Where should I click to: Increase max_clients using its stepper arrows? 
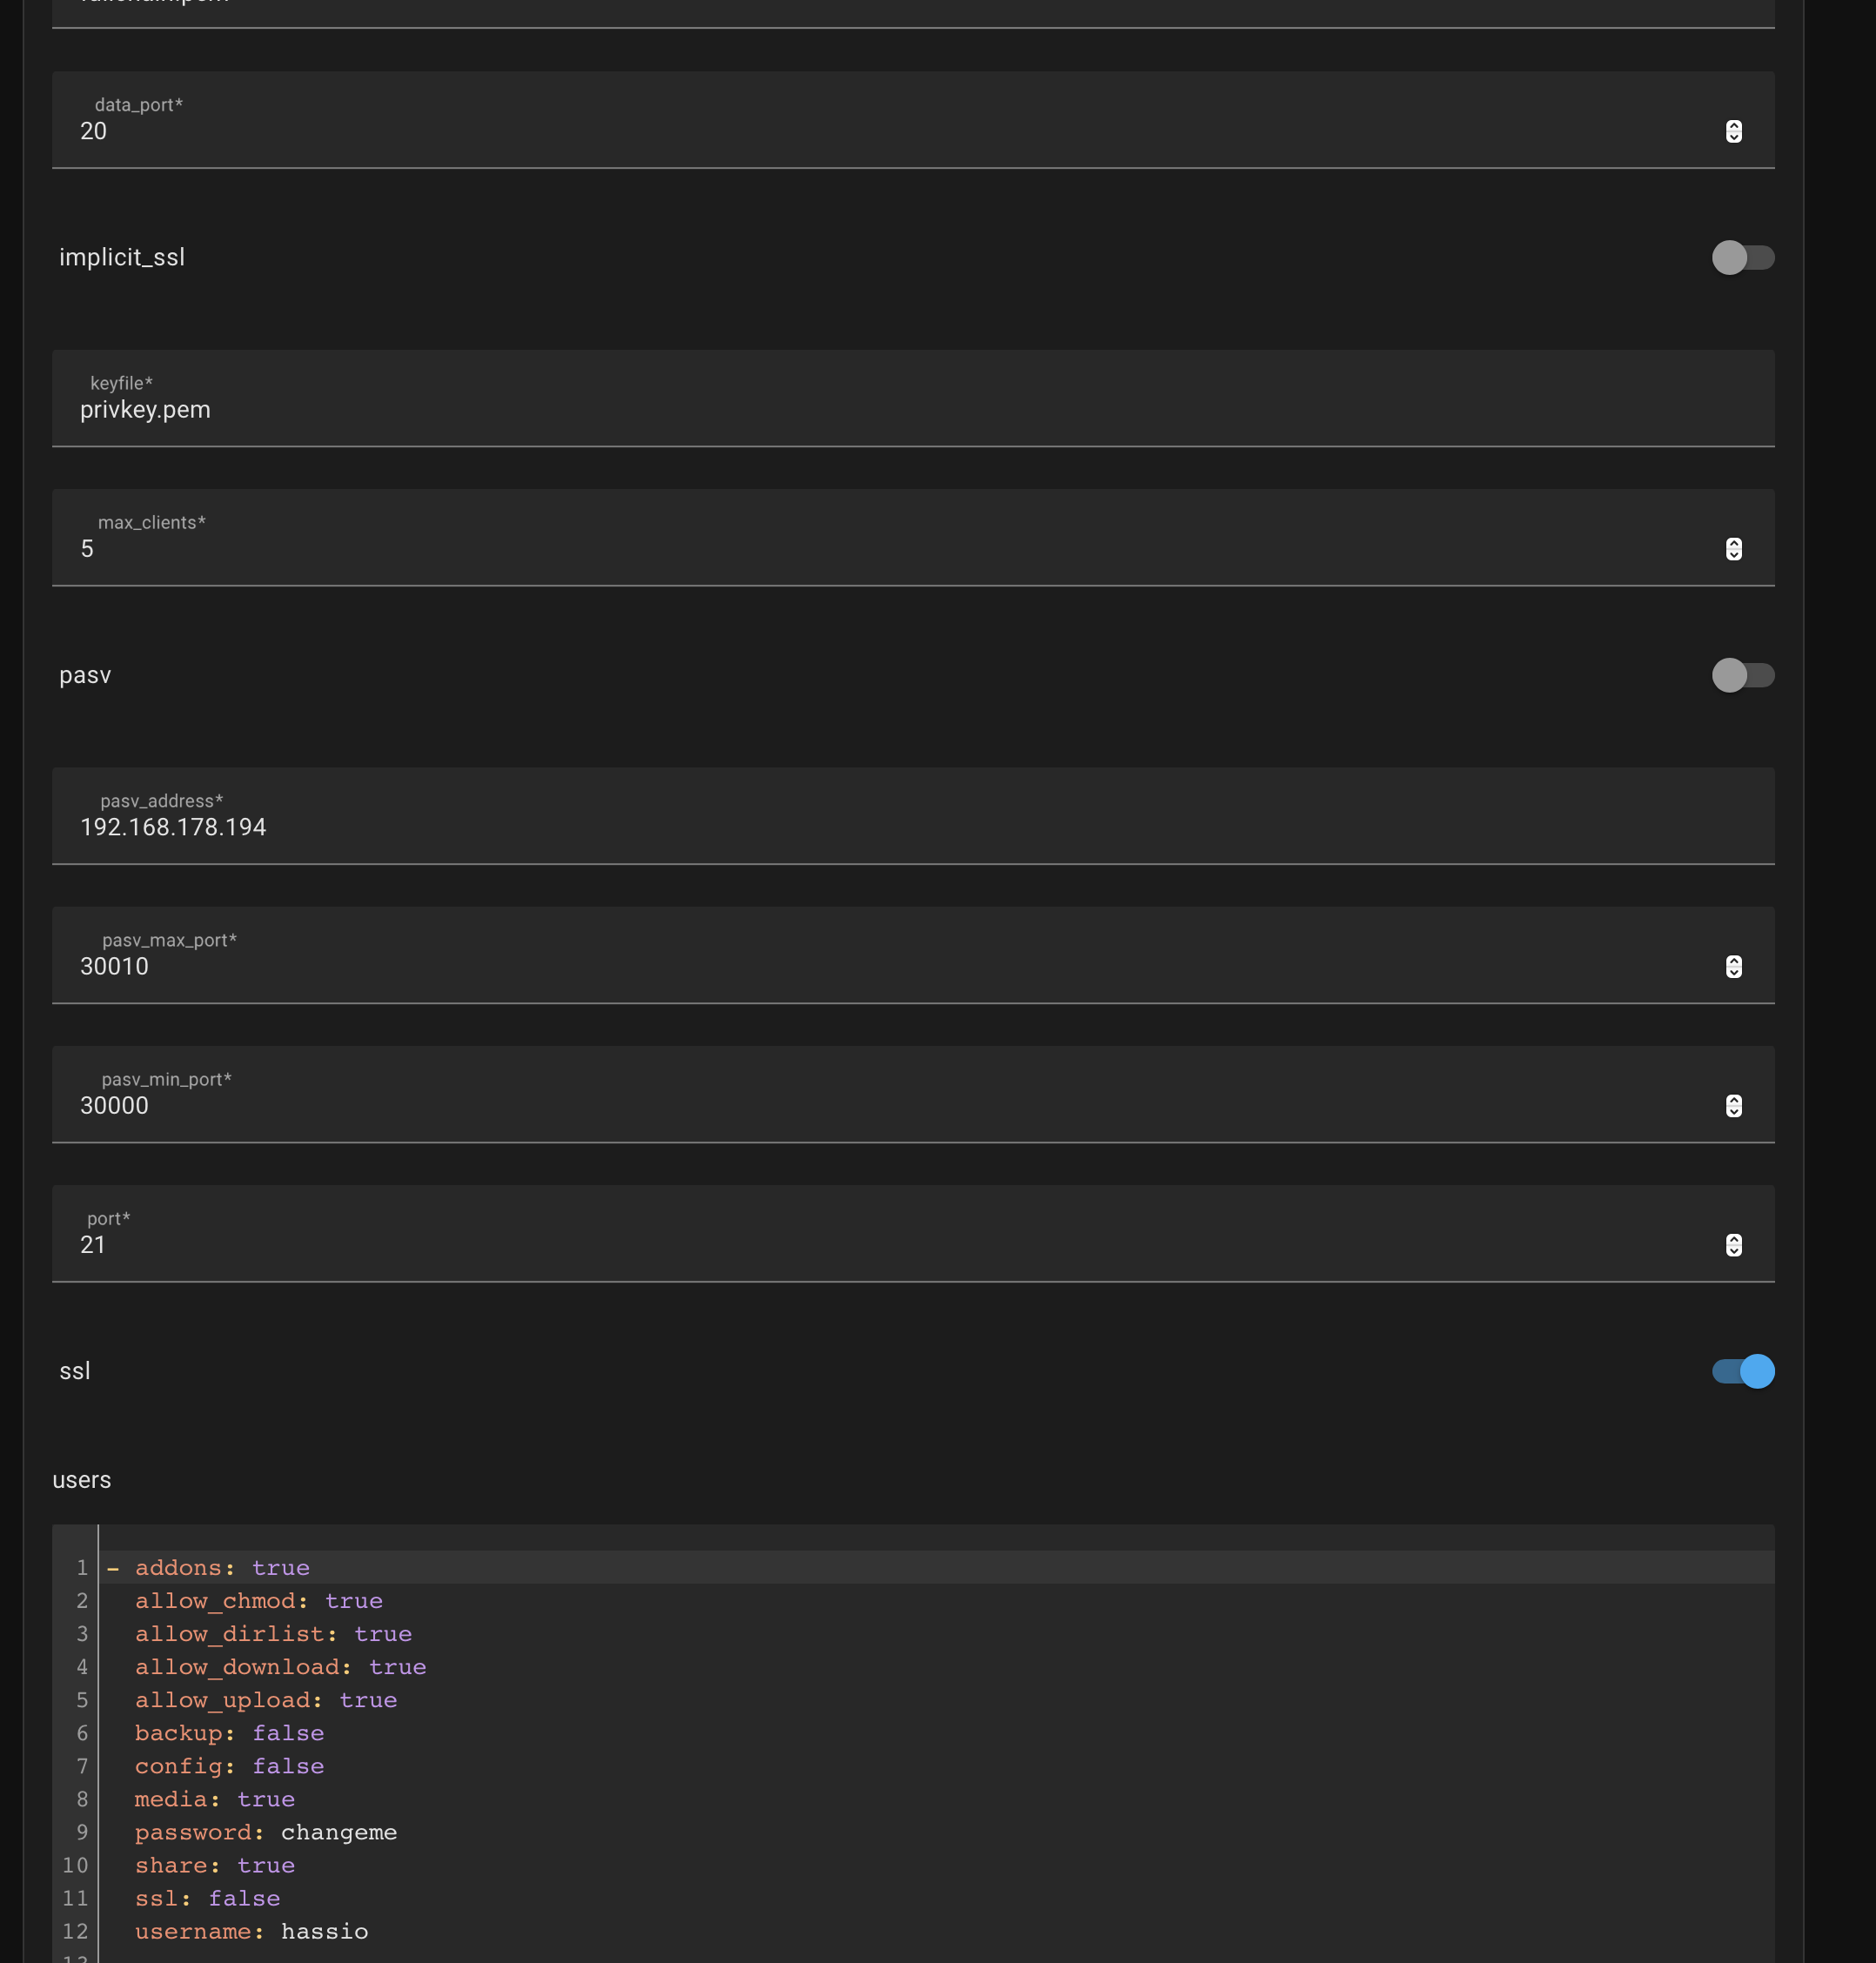point(1733,542)
